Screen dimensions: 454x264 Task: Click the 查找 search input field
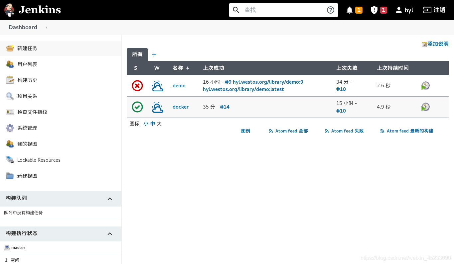[x=284, y=10]
